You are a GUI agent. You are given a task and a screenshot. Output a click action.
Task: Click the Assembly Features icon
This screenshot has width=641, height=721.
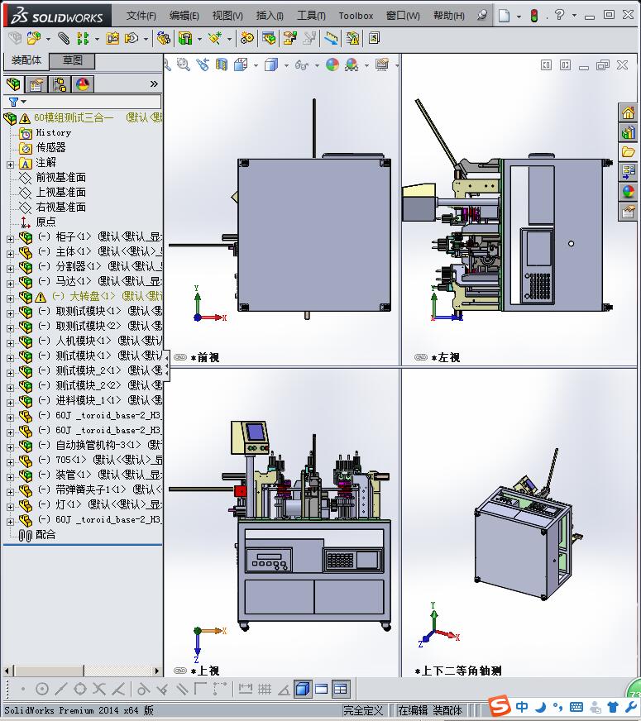pyautogui.click(x=185, y=38)
